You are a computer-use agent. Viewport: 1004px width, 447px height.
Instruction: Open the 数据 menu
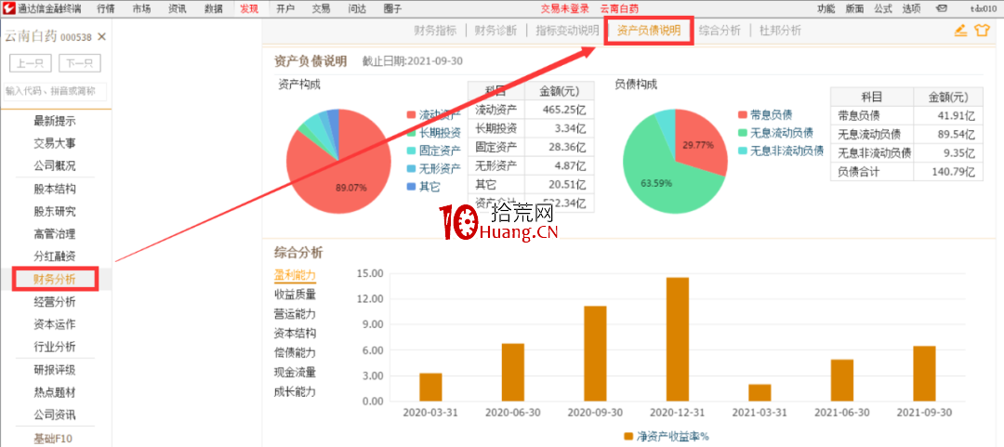[214, 8]
